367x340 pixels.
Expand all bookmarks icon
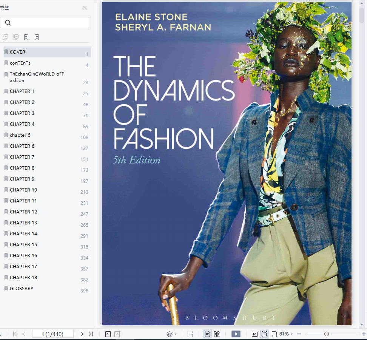coord(5,37)
